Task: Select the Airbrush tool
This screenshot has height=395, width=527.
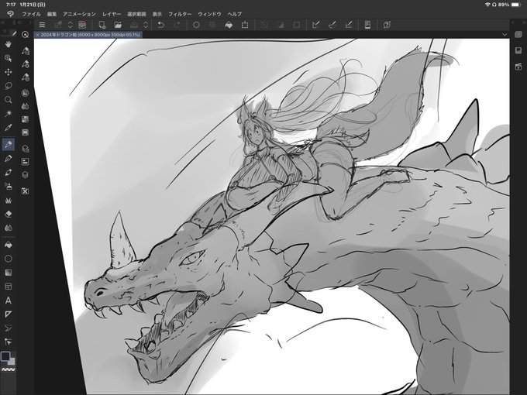Action: (x=9, y=186)
